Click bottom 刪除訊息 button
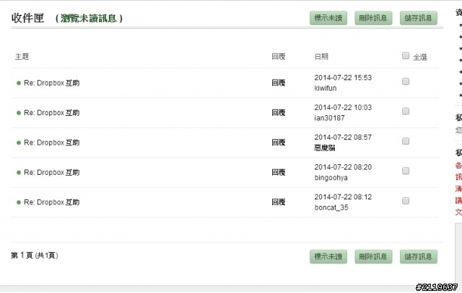Viewport: 462px width, 293px height. [373, 257]
